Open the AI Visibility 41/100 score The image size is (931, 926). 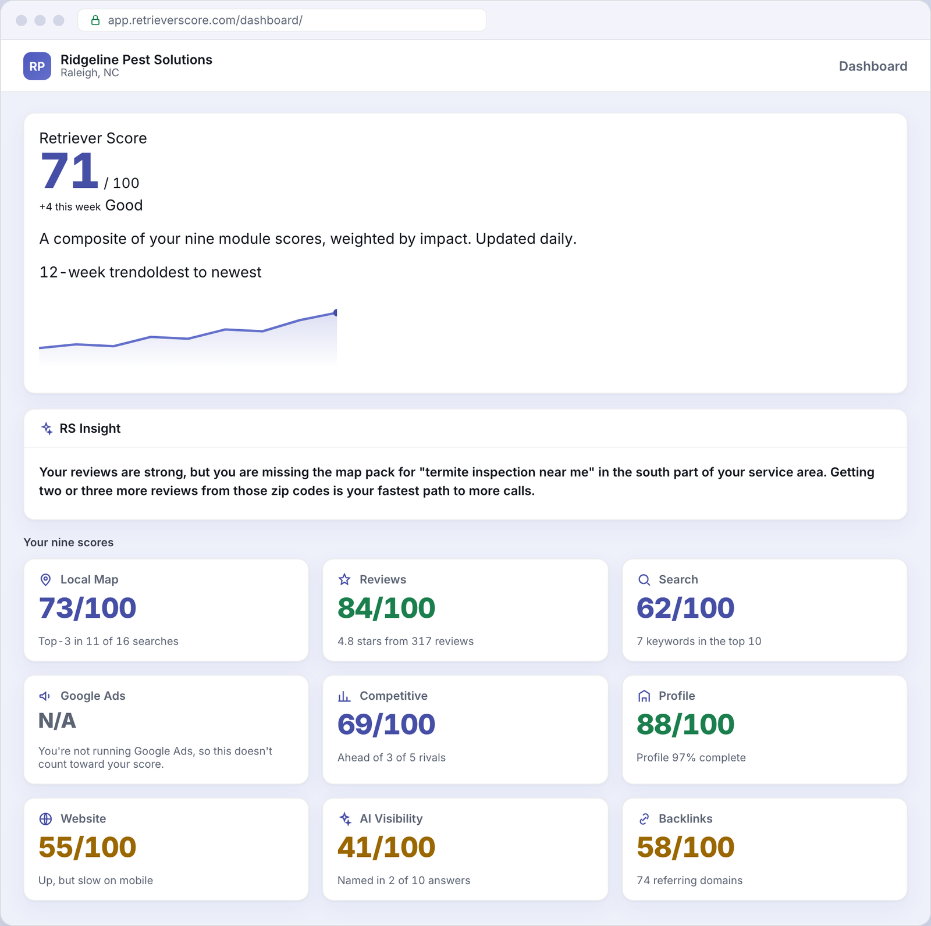coord(386,847)
